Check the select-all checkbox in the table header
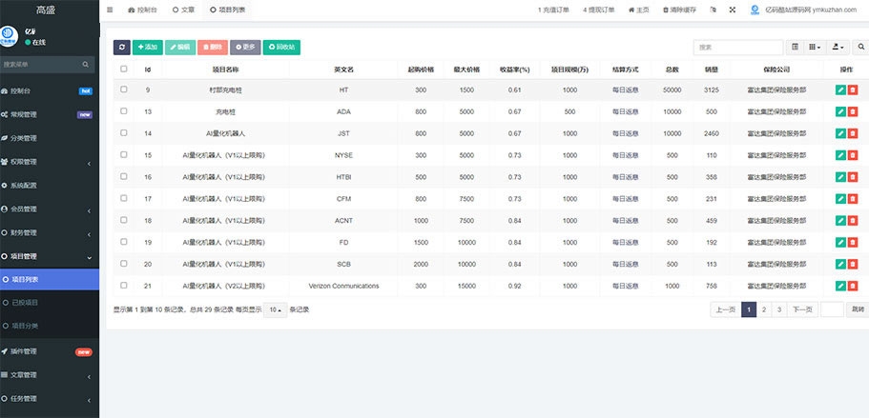The image size is (869, 418). [123, 69]
